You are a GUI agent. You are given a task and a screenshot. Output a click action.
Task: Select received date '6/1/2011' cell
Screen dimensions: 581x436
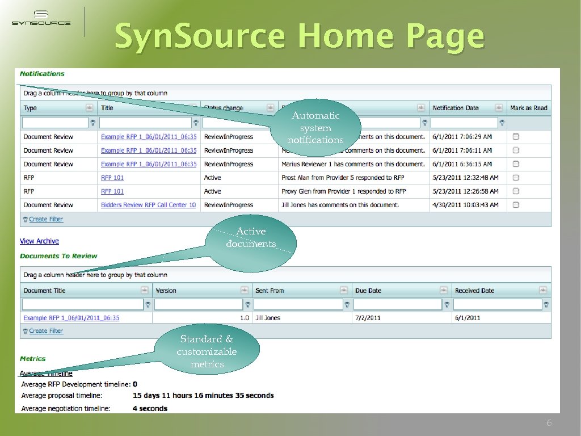[501, 318]
